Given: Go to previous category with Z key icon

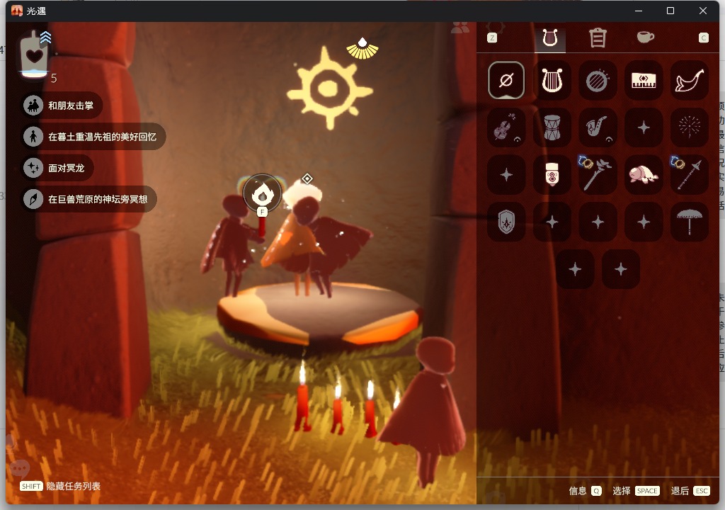Looking at the screenshot, I should pyautogui.click(x=492, y=38).
